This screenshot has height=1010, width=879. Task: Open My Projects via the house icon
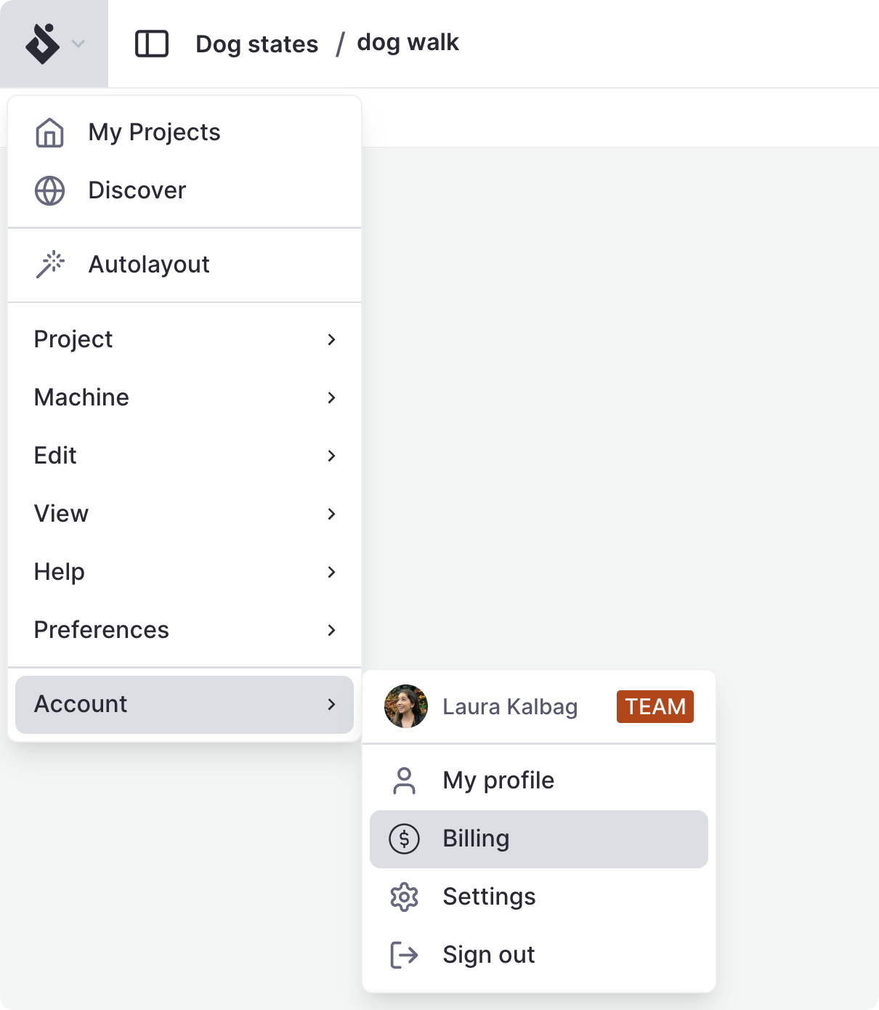click(49, 132)
